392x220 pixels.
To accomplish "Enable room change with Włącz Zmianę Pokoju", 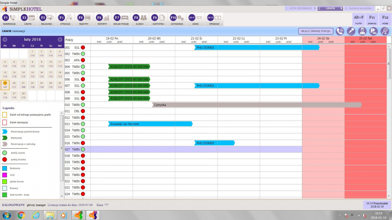I will (316, 31).
